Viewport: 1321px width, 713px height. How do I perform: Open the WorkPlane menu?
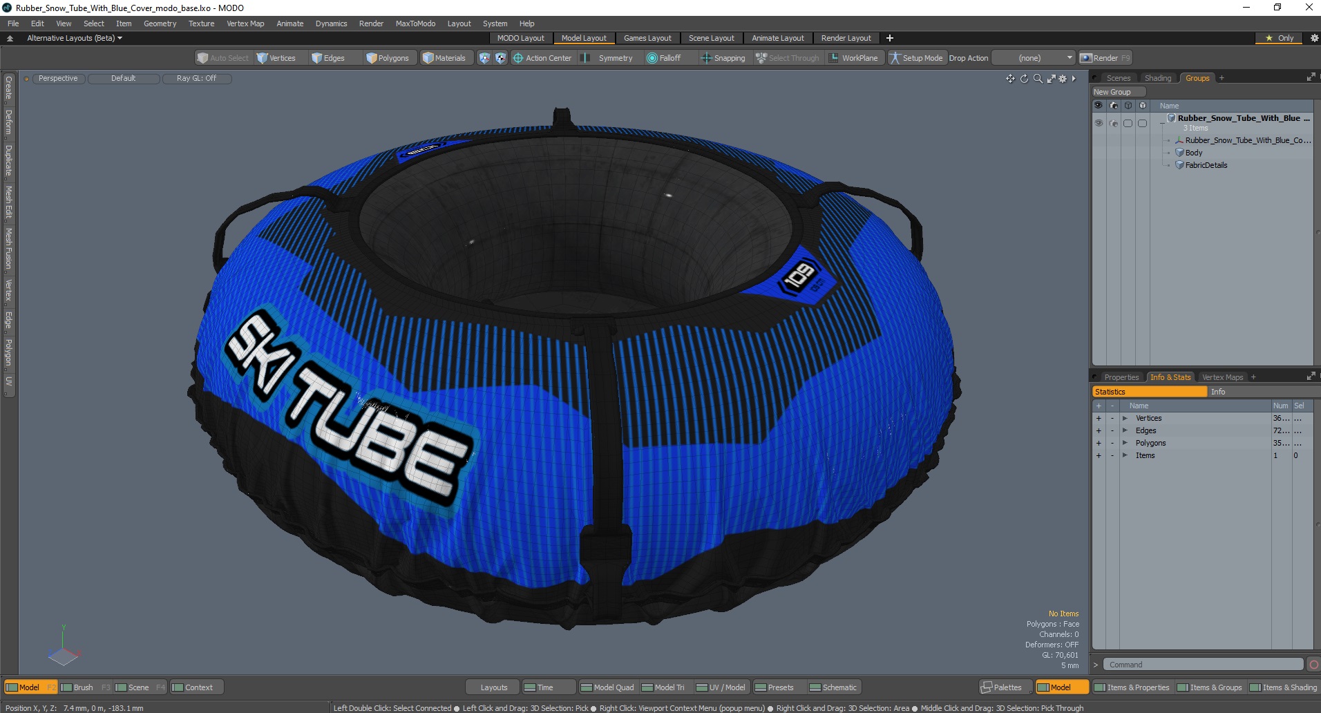853,58
